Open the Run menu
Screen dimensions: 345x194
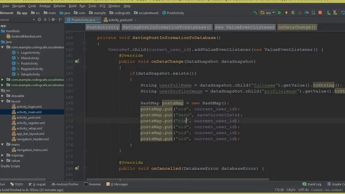click(82, 6)
